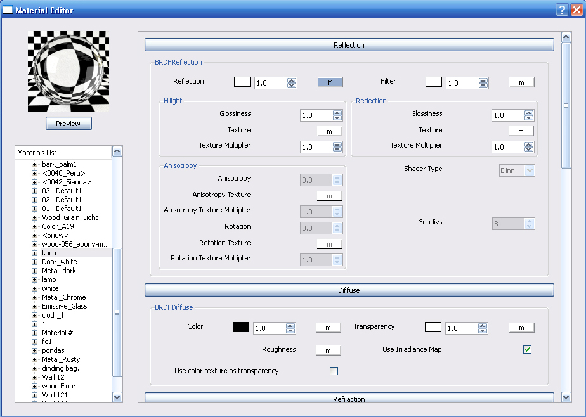Select the Wall 121 material
This screenshot has height=417, width=586.
55,395
